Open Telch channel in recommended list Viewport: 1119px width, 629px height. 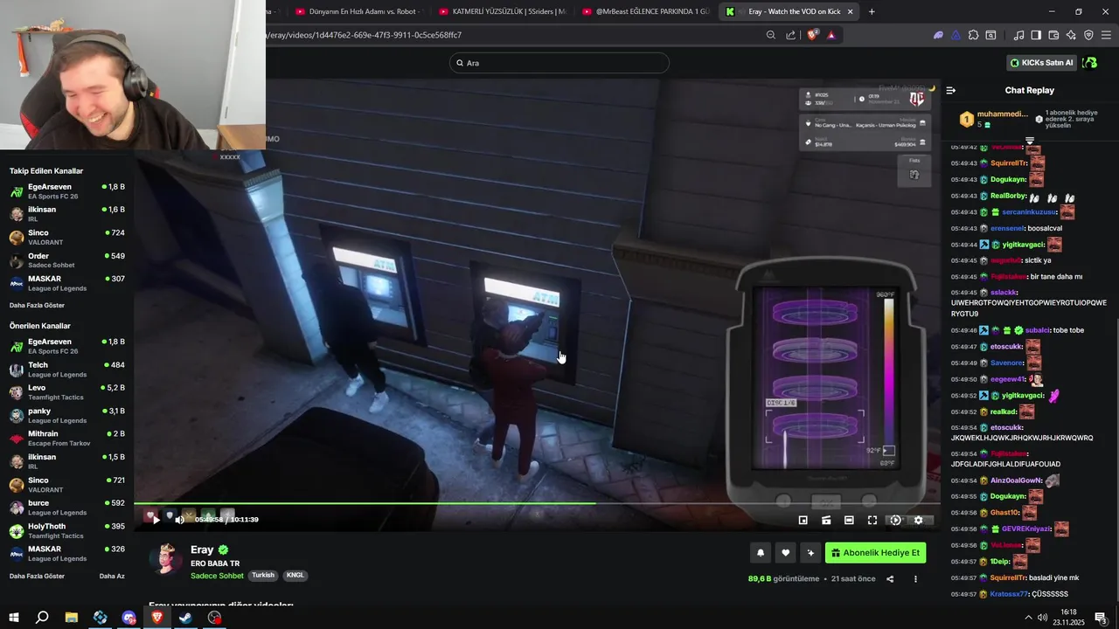point(67,369)
